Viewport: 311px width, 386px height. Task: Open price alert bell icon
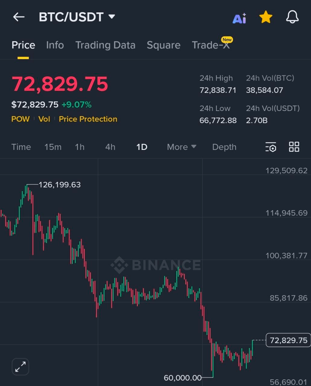pos(292,17)
